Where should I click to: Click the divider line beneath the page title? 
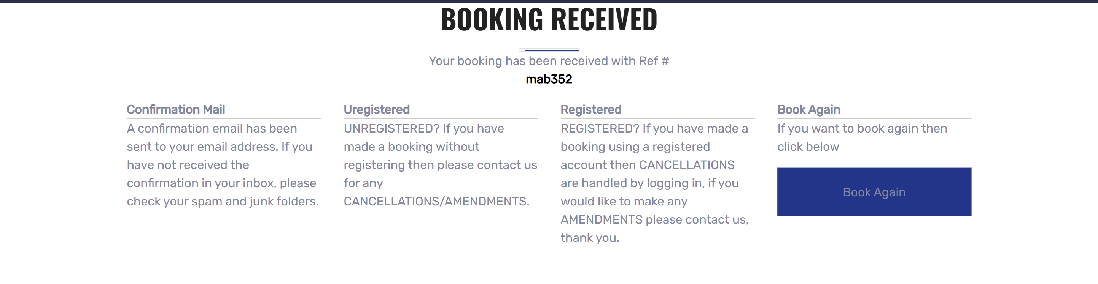pyautogui.click(x=549, y=49)
